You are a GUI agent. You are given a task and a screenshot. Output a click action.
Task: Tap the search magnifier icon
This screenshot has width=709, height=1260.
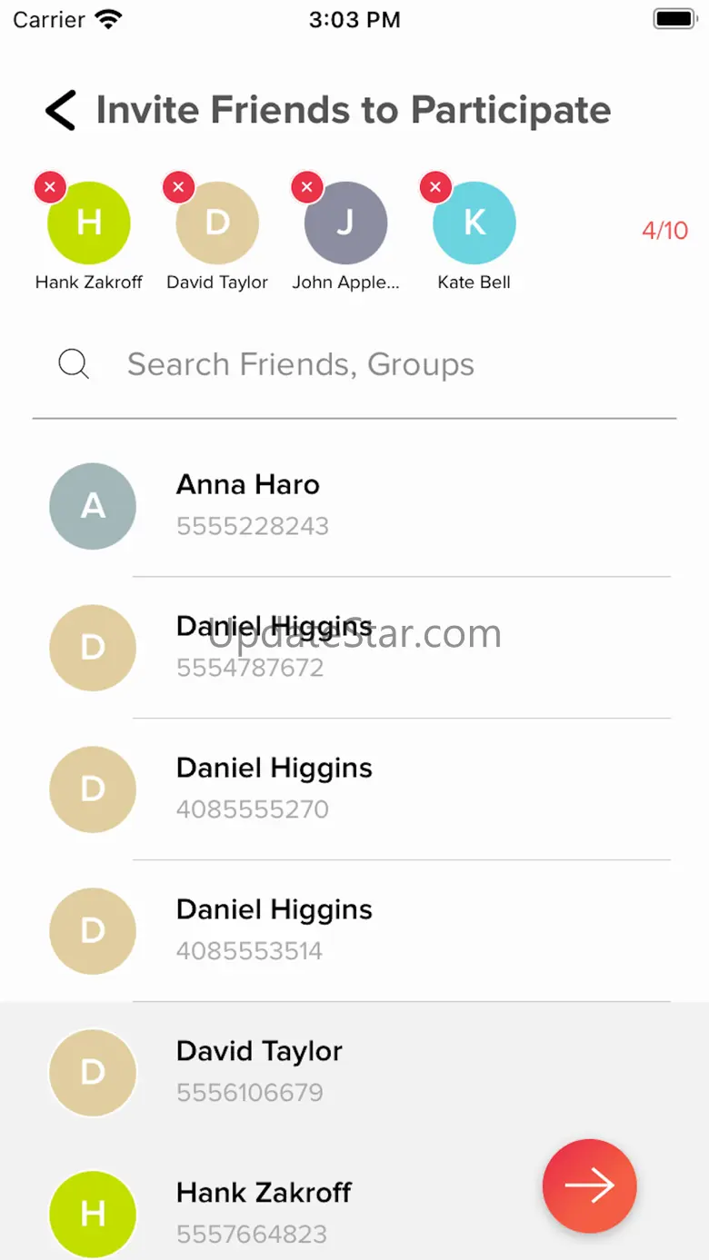(x=74, y=364)
